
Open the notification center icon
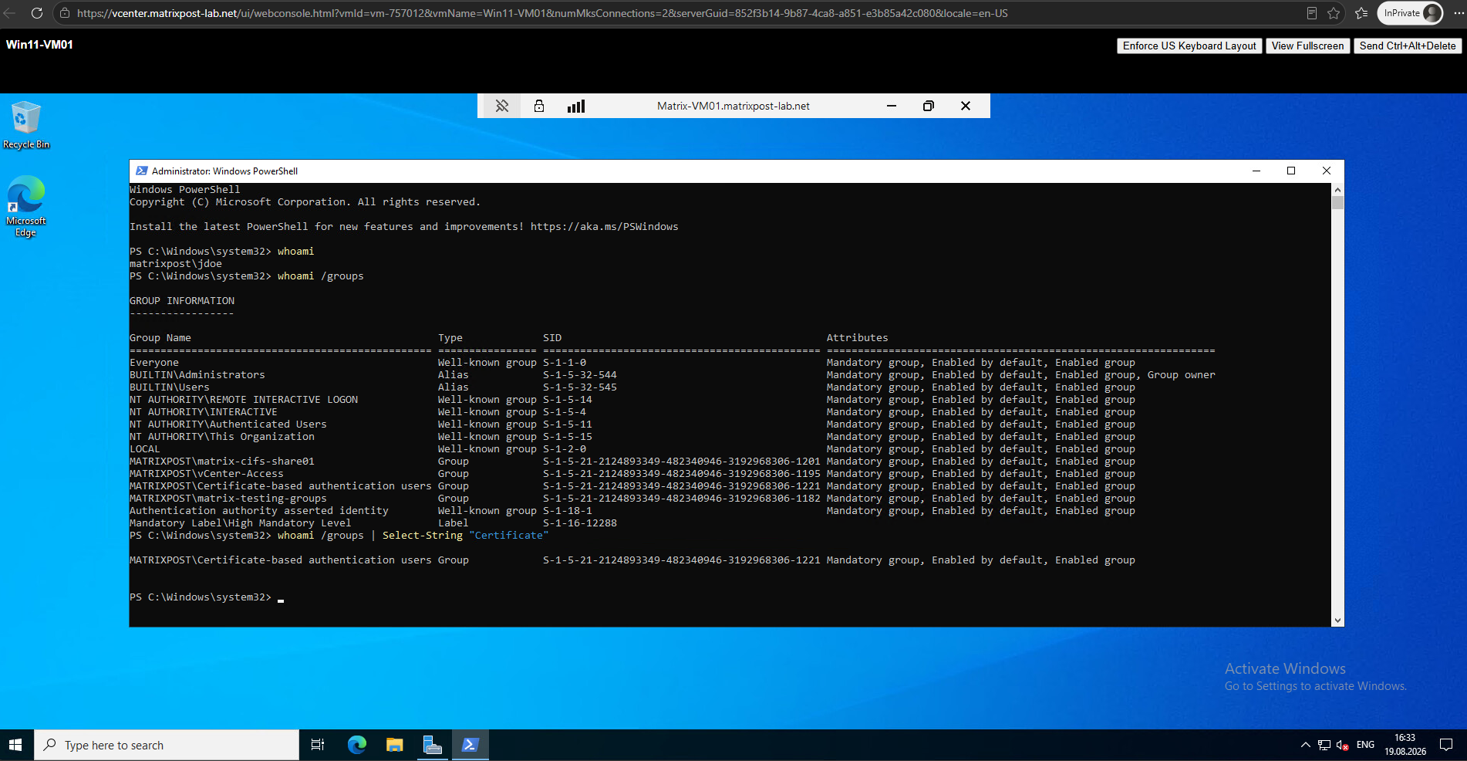pyautogui.click(x=1446, y=745)
